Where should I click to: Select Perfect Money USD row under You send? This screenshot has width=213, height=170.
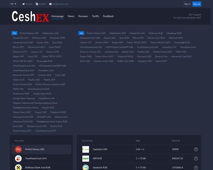click(x=41, y=149)
